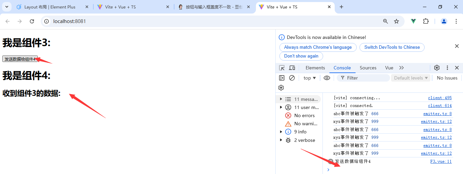Click Don't show again

tap(301, 56)
